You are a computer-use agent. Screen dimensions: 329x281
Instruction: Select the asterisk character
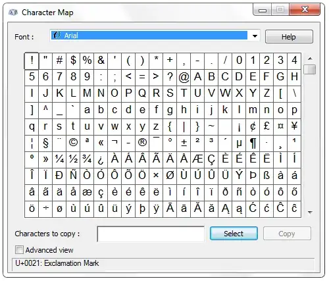coord(156,61)
